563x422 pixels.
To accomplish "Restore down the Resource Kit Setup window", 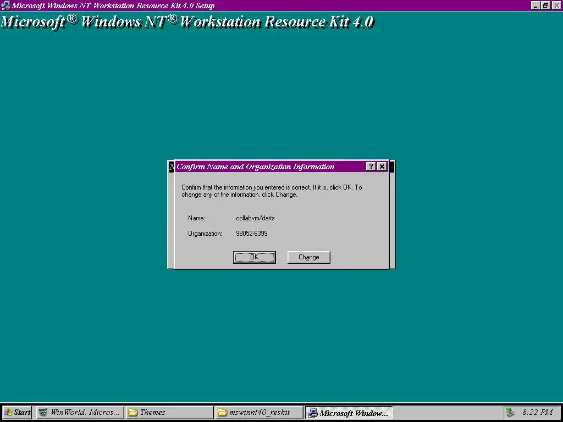I will pyautogui.click(x=546, y=5).
